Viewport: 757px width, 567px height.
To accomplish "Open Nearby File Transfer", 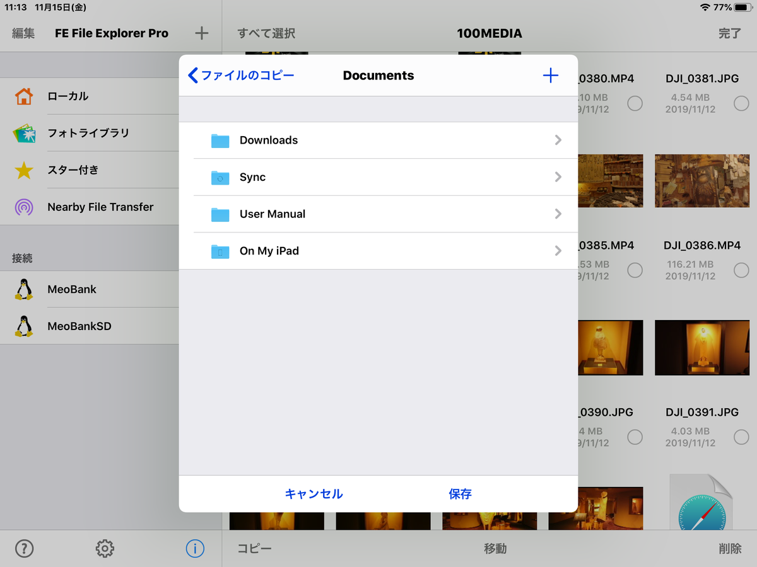I will tap(99, 207).
